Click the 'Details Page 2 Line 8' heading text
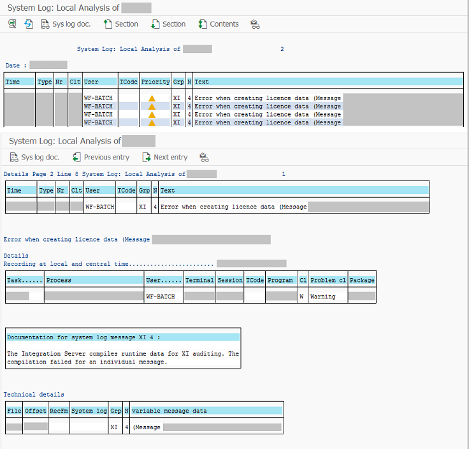Viewport: 469px width, 449px height. pyautogui.click(x=41, y=174)
